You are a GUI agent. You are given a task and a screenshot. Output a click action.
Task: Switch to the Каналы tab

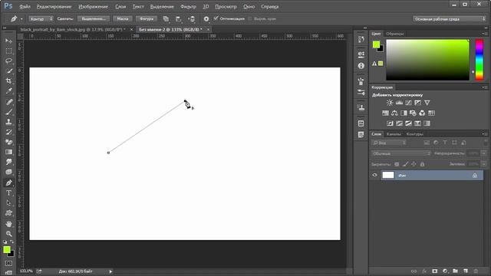[x=394, y=134]
